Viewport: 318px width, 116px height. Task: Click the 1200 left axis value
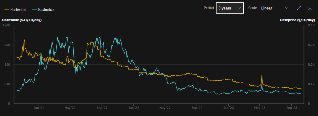pyautogui.click(x=7, y=25)
